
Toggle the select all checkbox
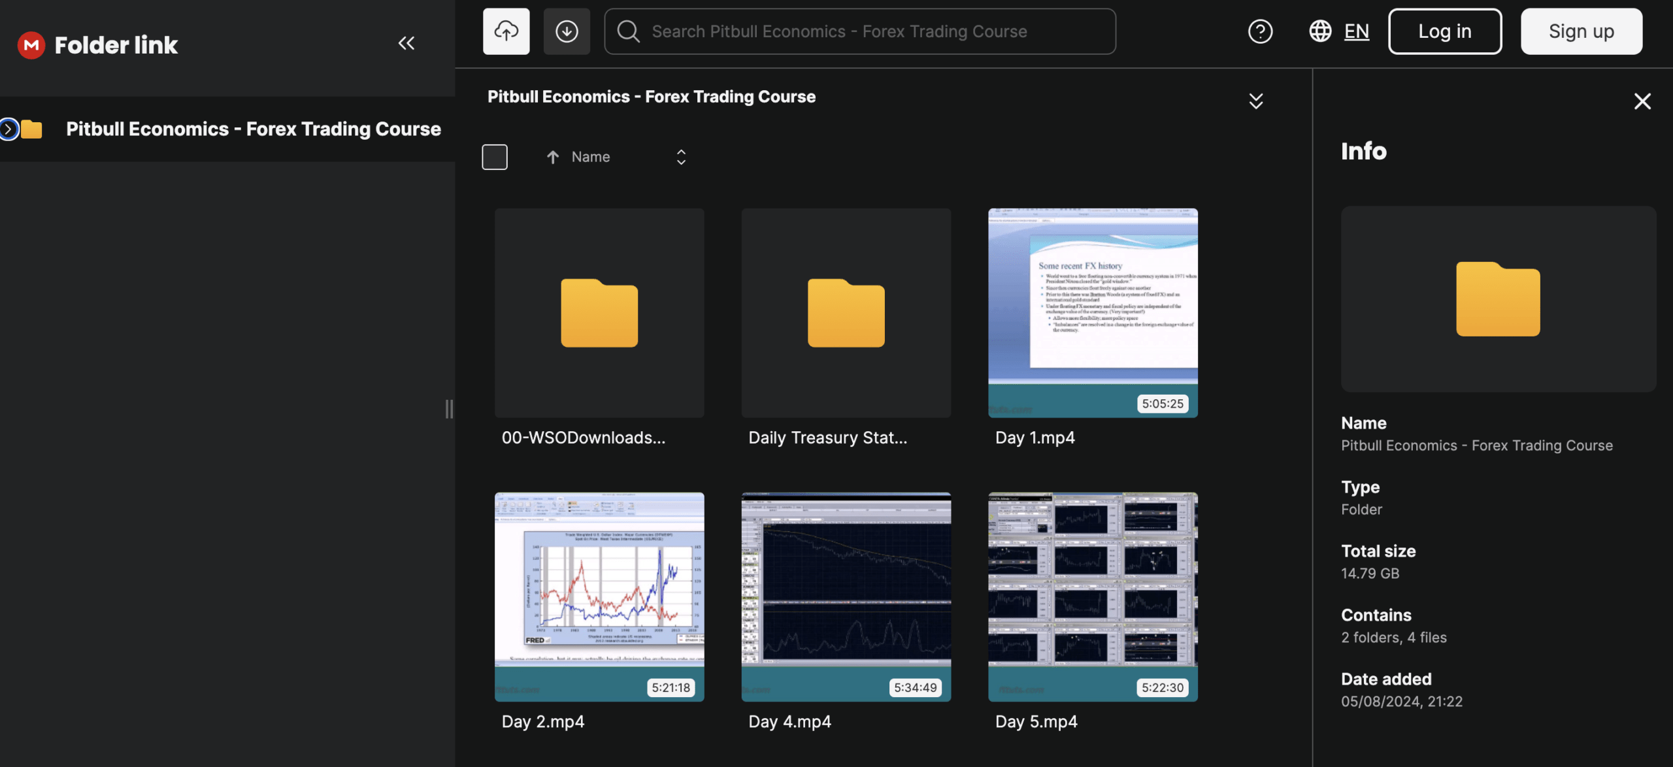point(494,157)
